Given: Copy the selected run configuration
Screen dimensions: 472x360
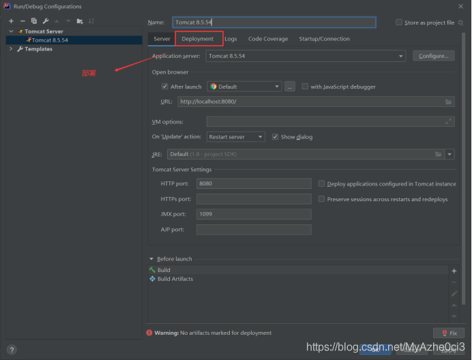Looking at the screenshot, I should coord(33,21).
